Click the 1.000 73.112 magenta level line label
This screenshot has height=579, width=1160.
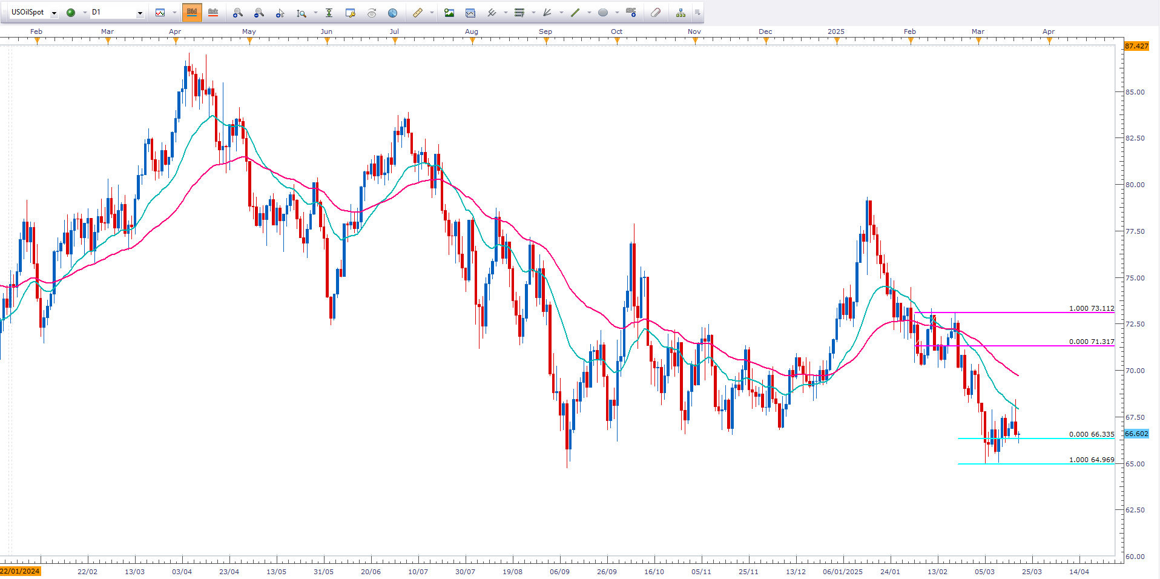tap(1091, 308)
